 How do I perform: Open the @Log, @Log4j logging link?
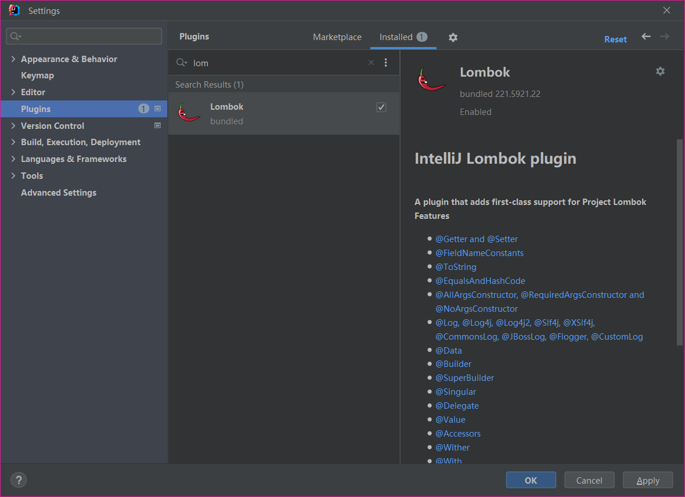(539, 330)
